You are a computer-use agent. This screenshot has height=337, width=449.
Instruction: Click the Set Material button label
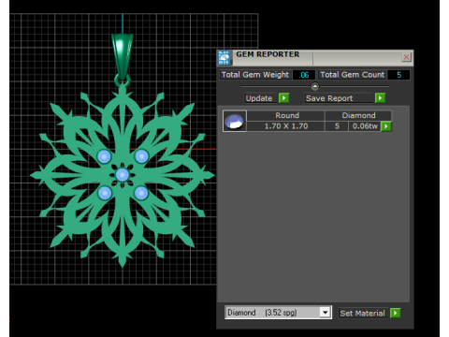(362, 313)
